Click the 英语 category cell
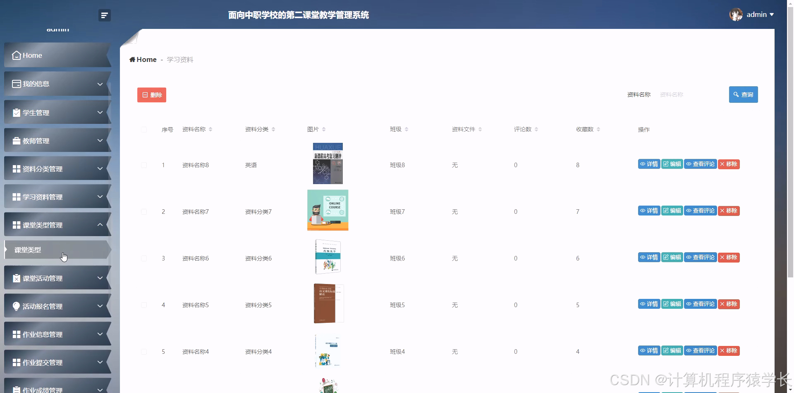Image resolution: width=794 pixels, height=393 pixels. pyautogui.click(x=251, y=165)
